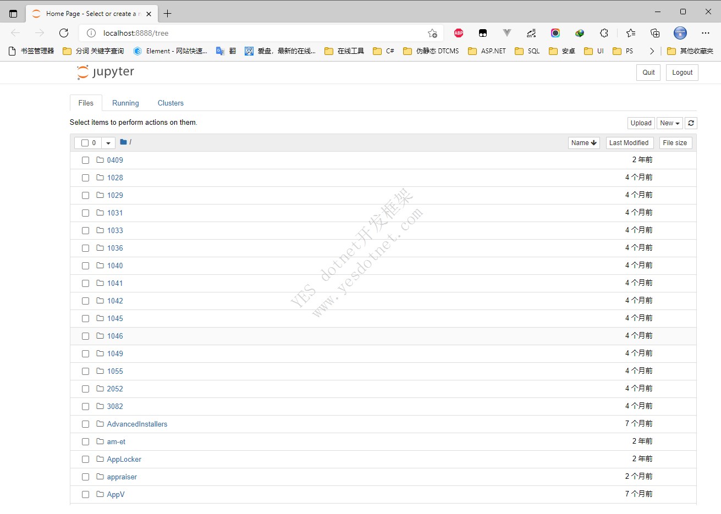Click the Quit button

coord(649,73)
